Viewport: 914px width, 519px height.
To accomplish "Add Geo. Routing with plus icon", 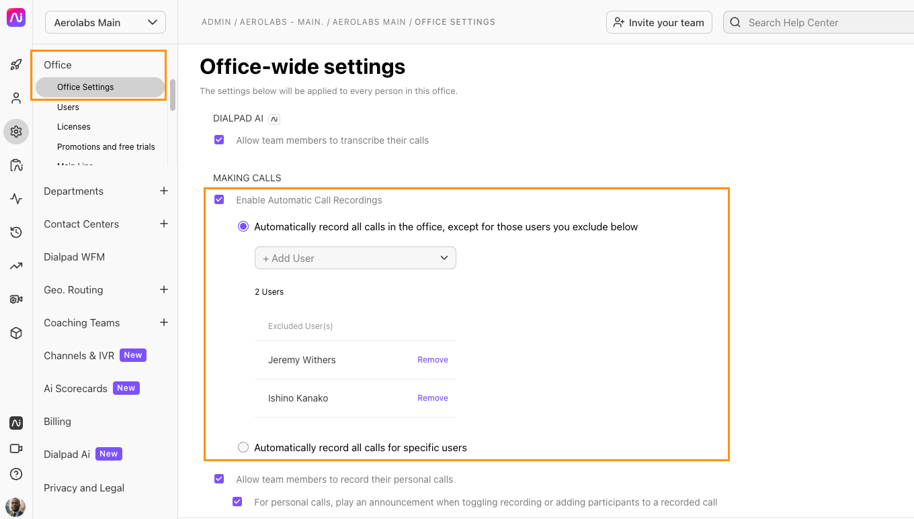I will [x=164, y=289].
